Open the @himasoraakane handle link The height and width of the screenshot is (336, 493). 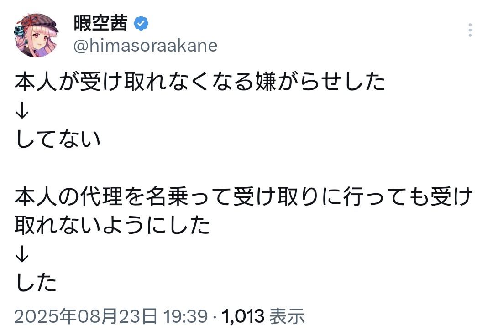[145, 46]
